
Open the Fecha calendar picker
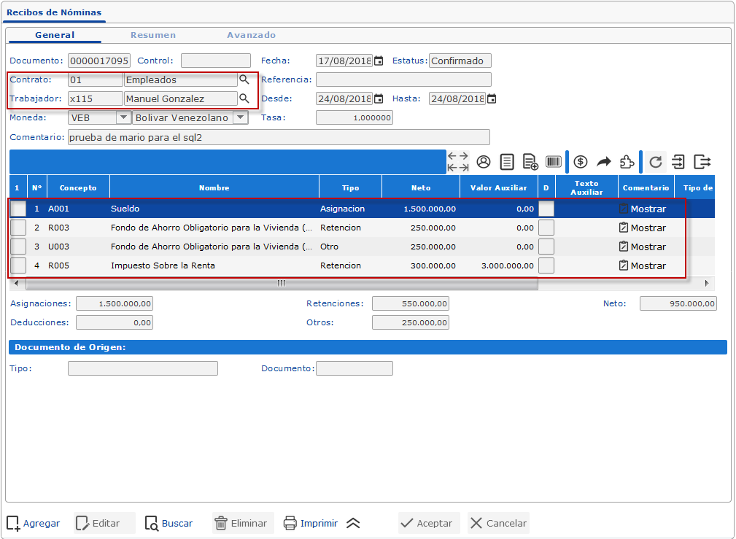pos(379,61)
